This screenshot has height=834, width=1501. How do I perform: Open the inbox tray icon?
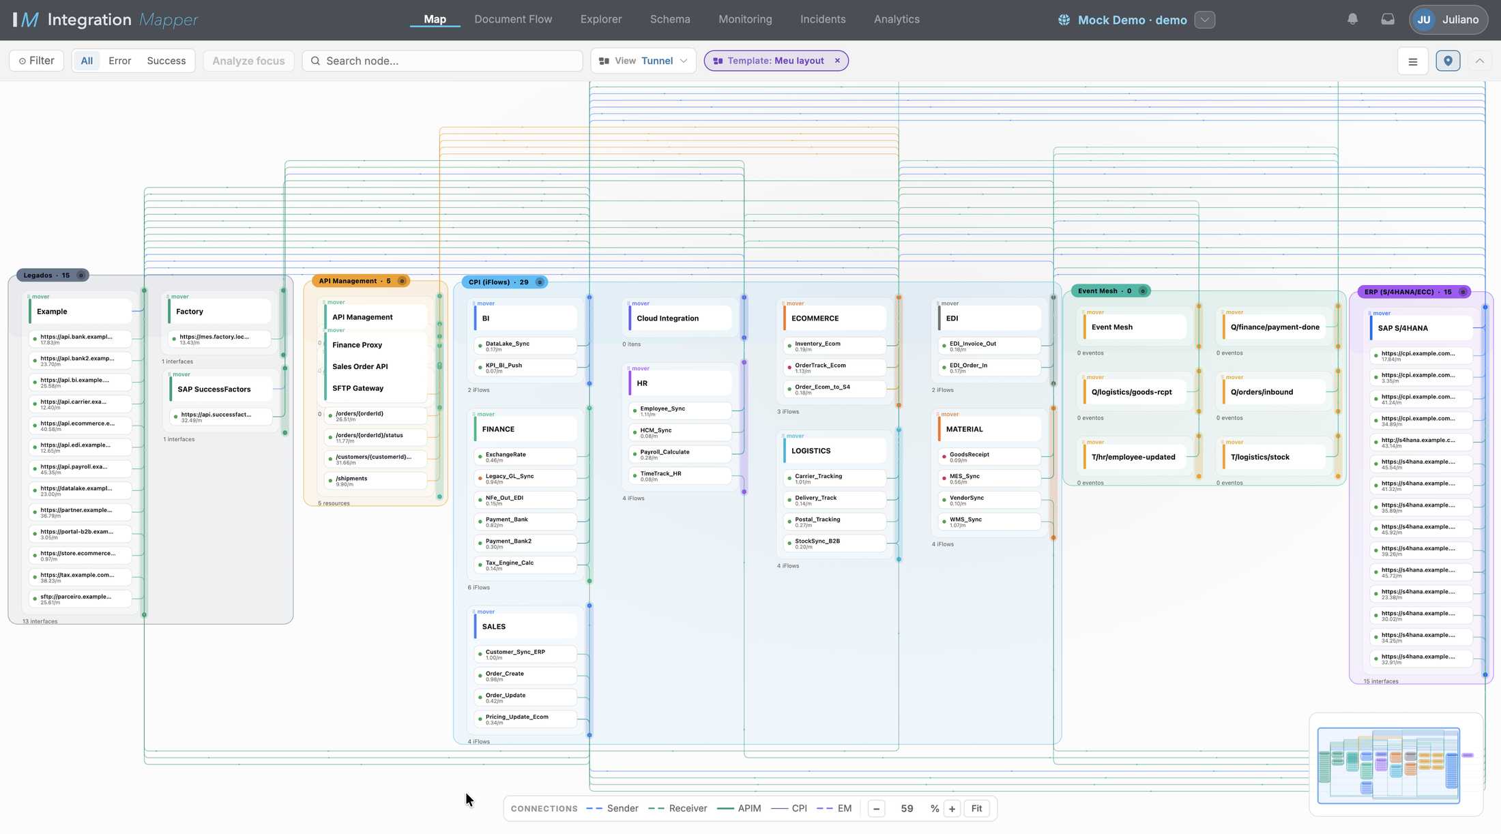click(x=1387, y=20)
